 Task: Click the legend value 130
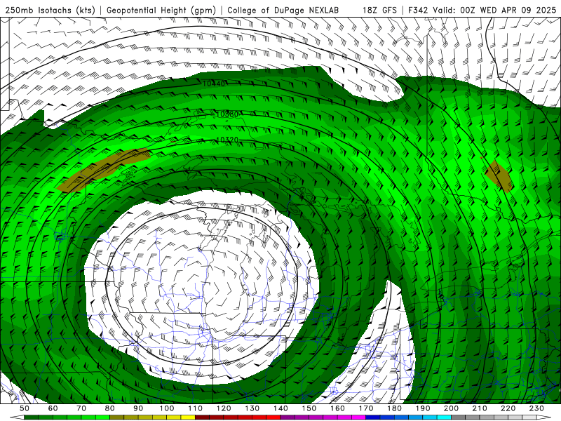(x=252, y=408)
